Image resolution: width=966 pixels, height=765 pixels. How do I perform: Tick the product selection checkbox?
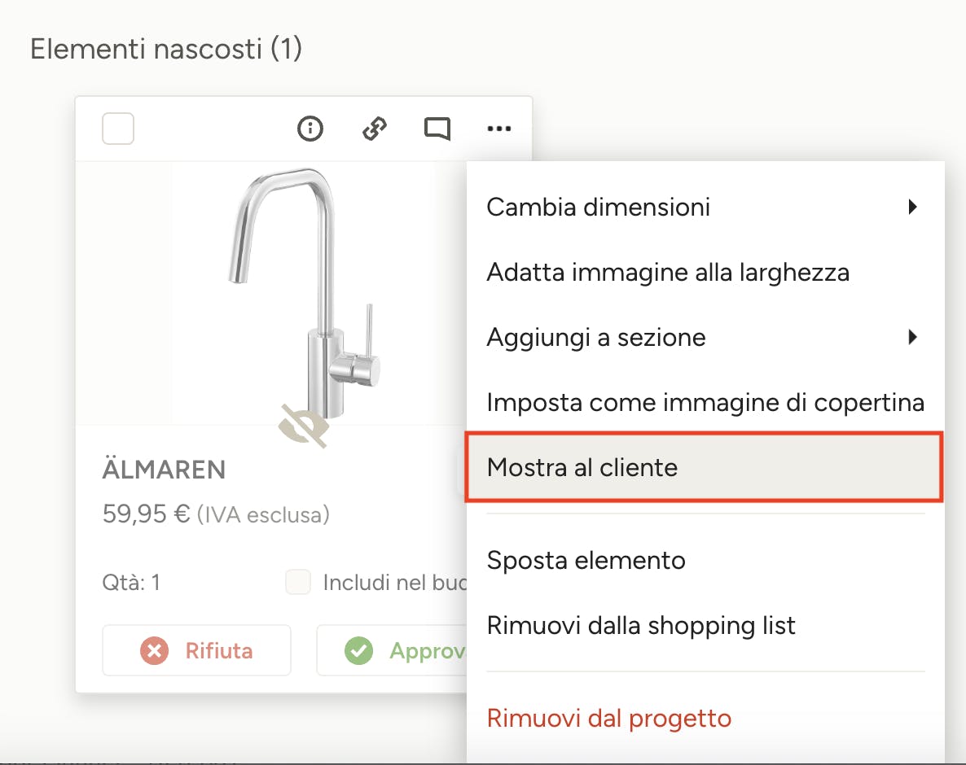(118, 129)
